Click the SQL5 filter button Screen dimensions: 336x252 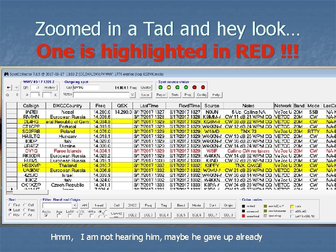coord(181,215)
